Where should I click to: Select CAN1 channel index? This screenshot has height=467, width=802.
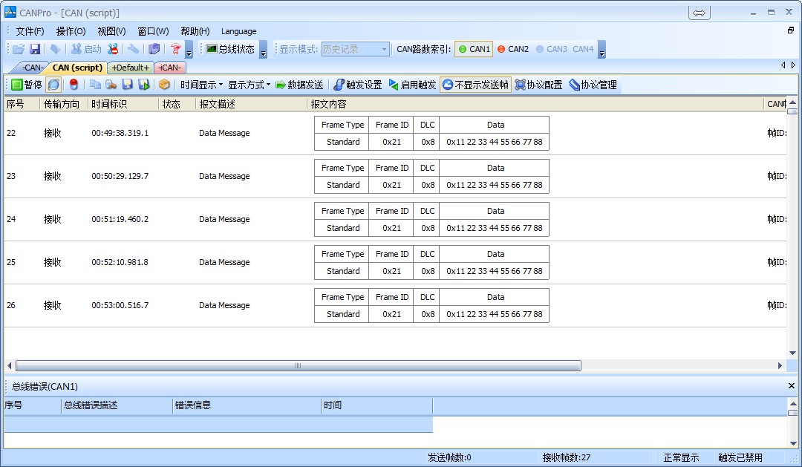pyautogui.click(x=474, y=49)
